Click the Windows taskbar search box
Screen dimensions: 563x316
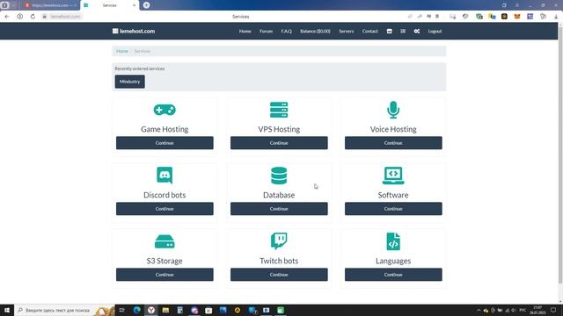click(x=64, y=310)
